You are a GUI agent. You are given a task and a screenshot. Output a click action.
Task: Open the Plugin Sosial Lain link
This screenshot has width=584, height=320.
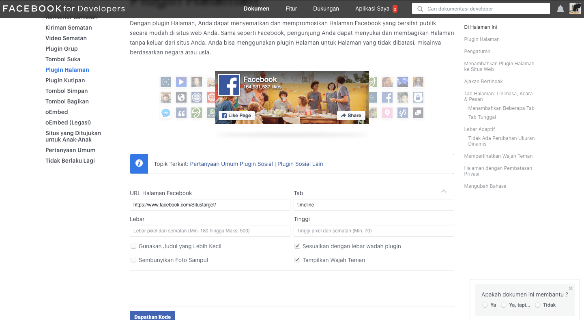300,164
